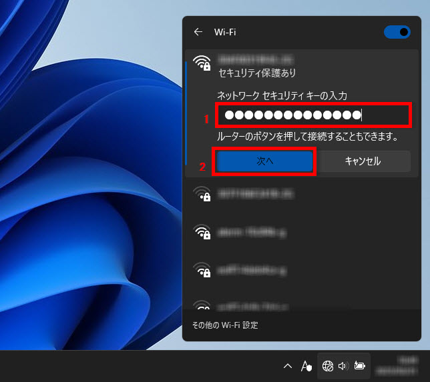The image size is (430, 382).
Task: Click the disconnected network globe tray icon
Action: pos(327,366)
